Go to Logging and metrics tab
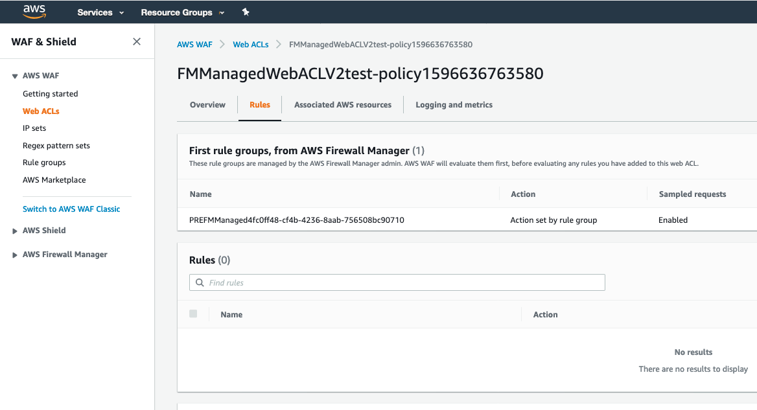 [454, 105]
